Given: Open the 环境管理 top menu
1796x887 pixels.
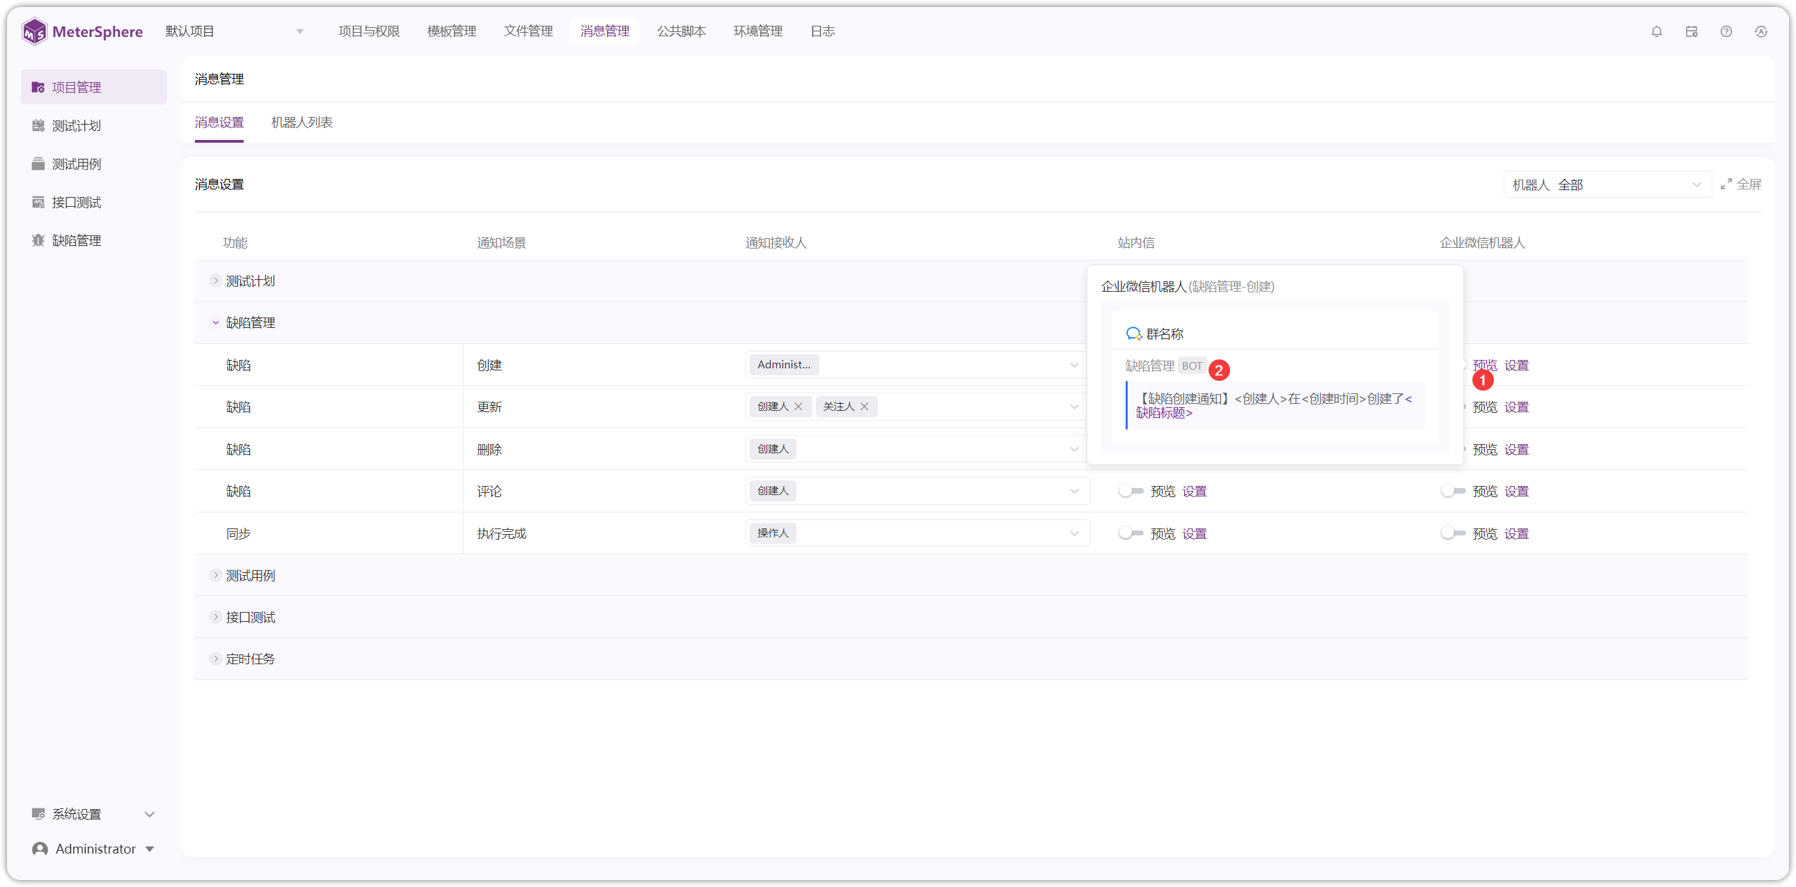Looking at the screenshot, I should (x=758, y=31).
